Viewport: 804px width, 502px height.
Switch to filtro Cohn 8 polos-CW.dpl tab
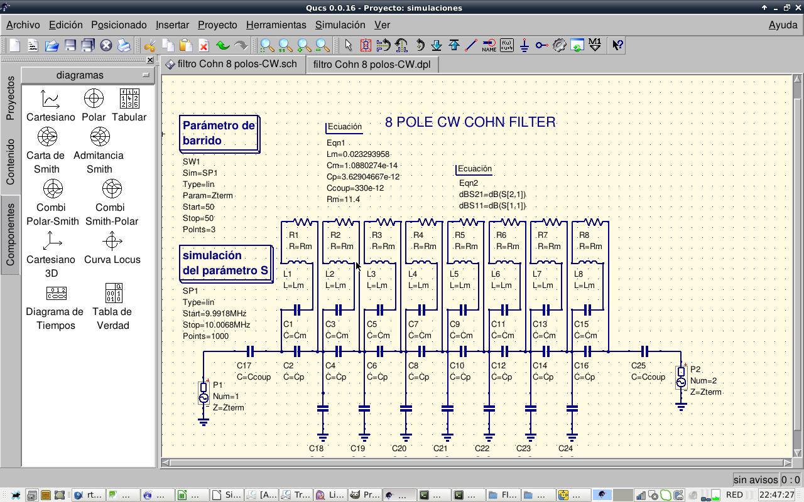tap(372, 65)
